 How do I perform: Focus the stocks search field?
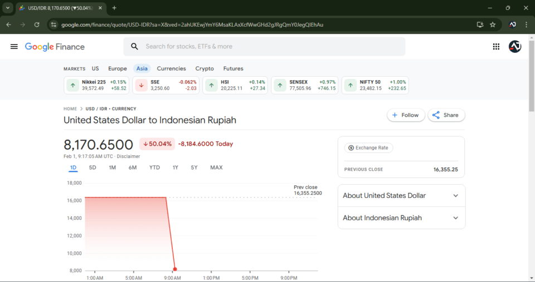point(264,46)
